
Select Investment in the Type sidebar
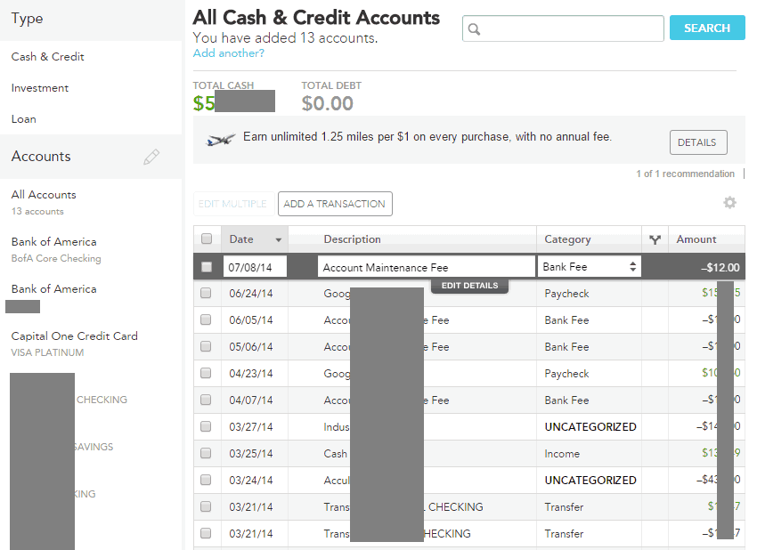(x=38, y=87)
